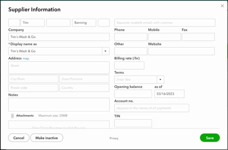Click the attachments paperclip icon

(x=12, y=116)
